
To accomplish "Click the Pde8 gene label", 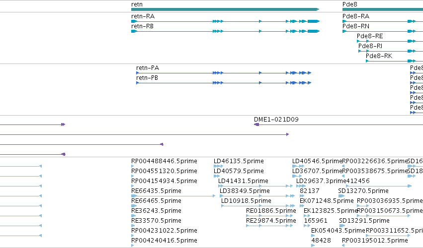I will [349, 4].
